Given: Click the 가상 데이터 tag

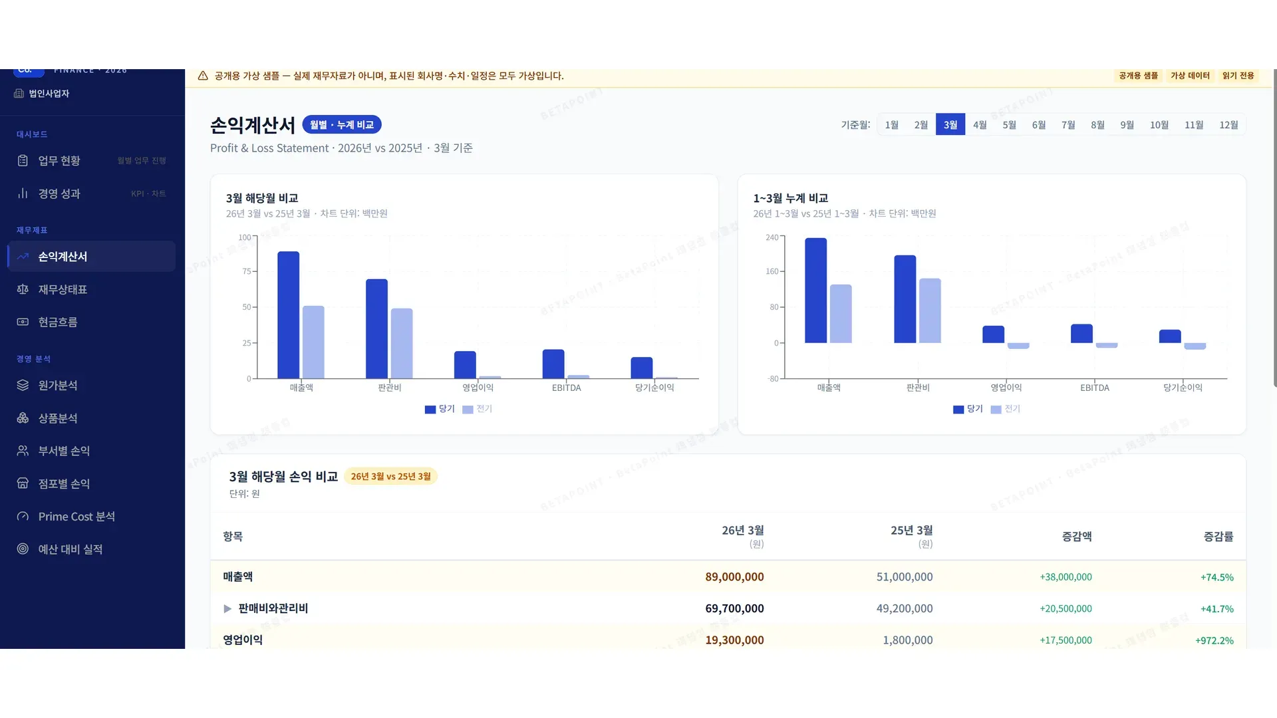Looking at the screenshot, I should click(x=1190, y=76).
